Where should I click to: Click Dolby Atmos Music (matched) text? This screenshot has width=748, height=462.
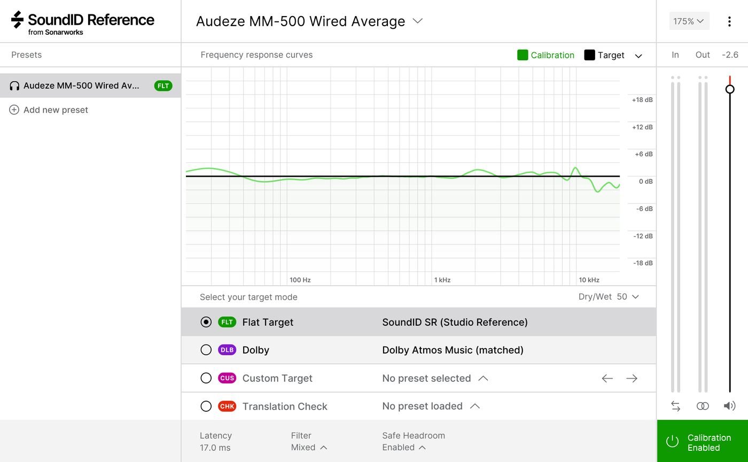pos(453,350)
